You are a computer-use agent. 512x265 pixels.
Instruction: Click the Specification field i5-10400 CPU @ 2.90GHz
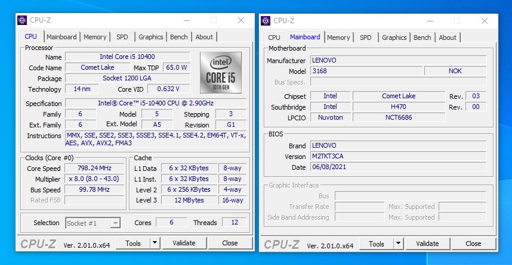point(156,104)
